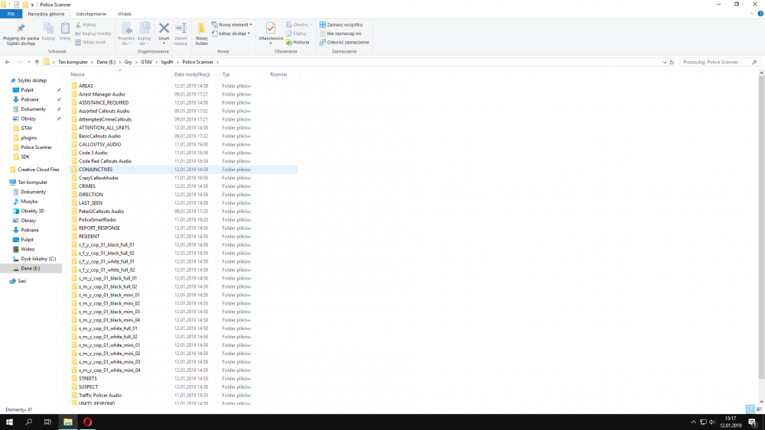Open the Plik file menu
The height and width of the screenshot is (430, 765).
coord(11,14)
